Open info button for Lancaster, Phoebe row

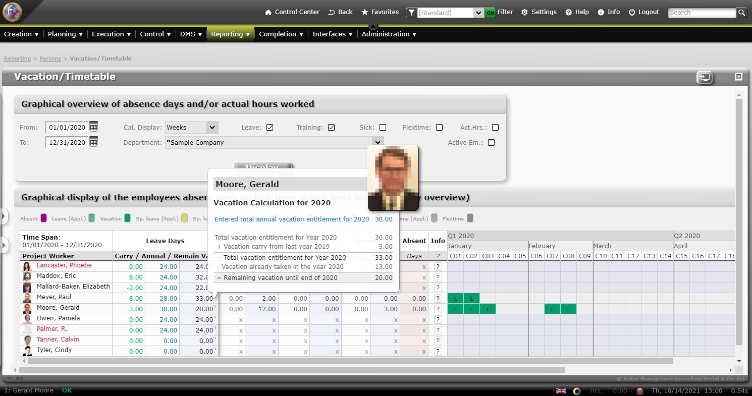point(438,266)
